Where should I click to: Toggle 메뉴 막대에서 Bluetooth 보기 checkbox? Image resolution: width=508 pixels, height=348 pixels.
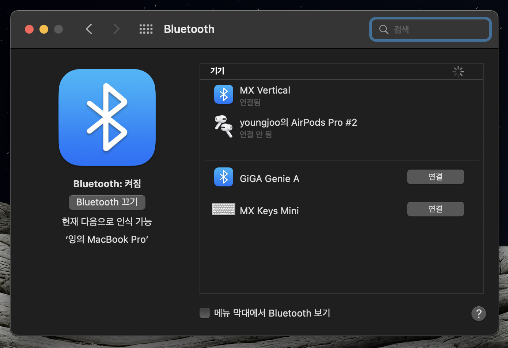coord(205,313)
